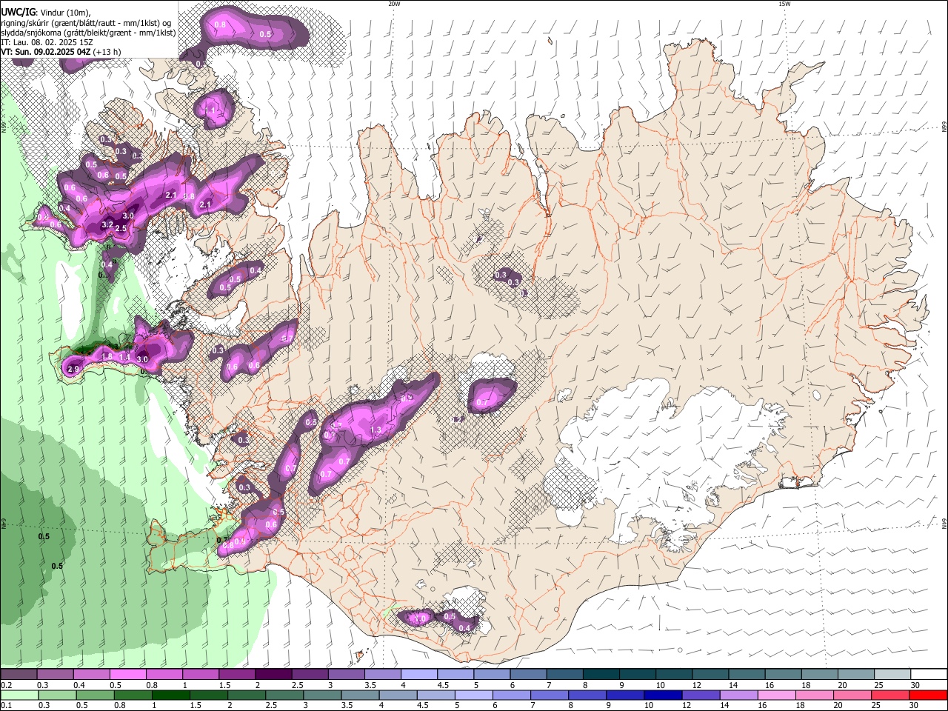The width and height of the screenshot is (948, 711).
Task: Select the navy 10–12 swatch in rain scale
Action: (x=661, y=695)
